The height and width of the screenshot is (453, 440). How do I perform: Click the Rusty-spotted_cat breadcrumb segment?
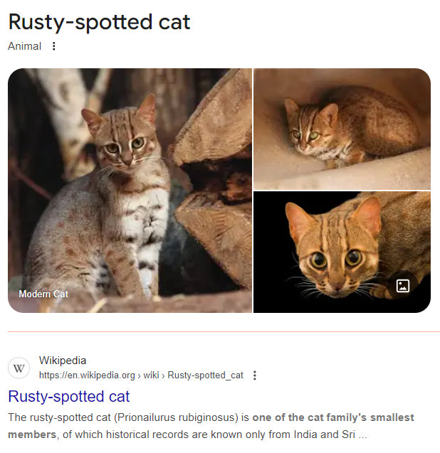pos(205,375)
